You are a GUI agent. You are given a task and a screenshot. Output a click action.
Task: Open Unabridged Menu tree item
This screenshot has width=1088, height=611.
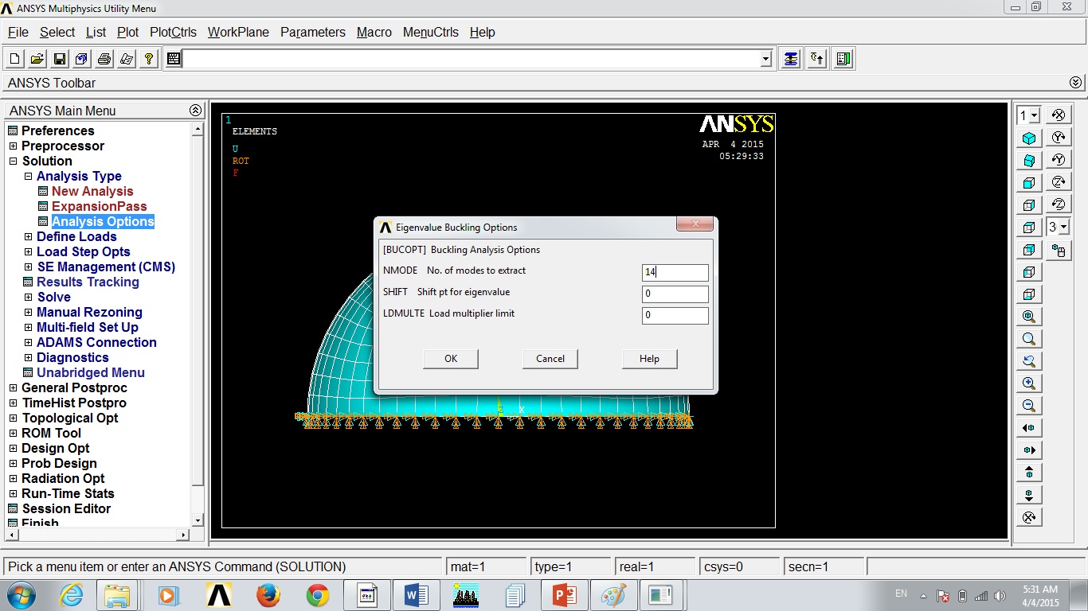point(91,372)
